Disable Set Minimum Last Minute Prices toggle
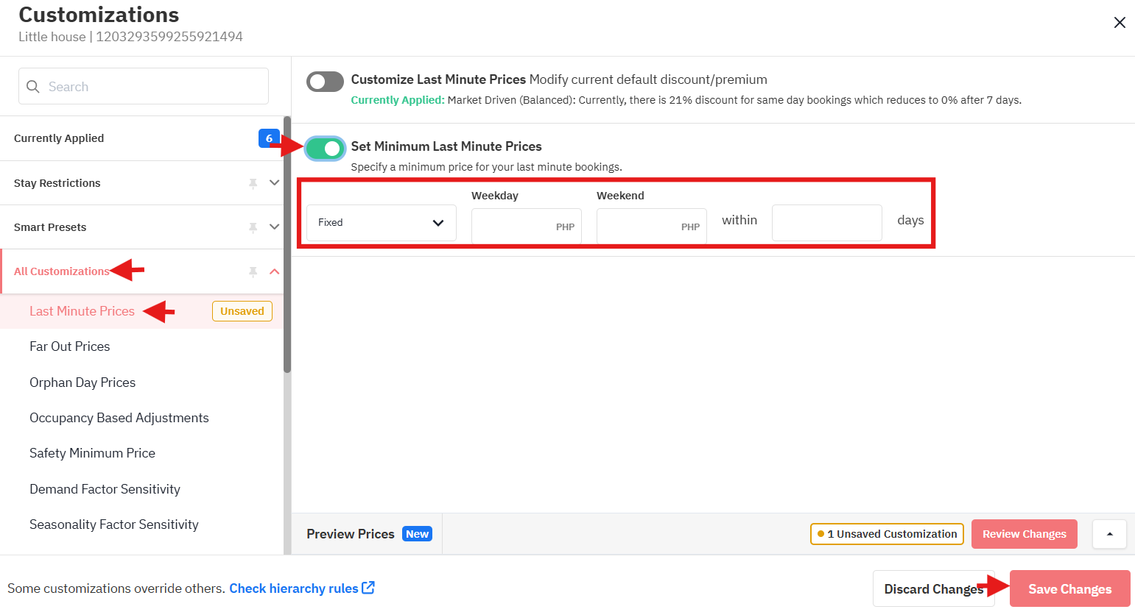Image resolution: width=1135 pixels, height=612 pixels. [325, 149]
